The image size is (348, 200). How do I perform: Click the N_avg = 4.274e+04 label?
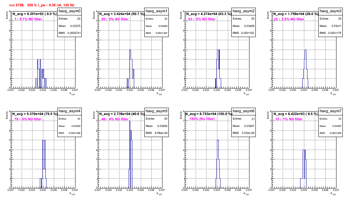(209, 14)
